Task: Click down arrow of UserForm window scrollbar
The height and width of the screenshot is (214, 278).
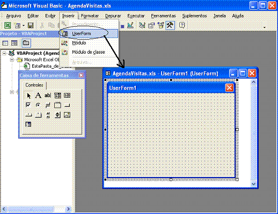Action: 253,184
